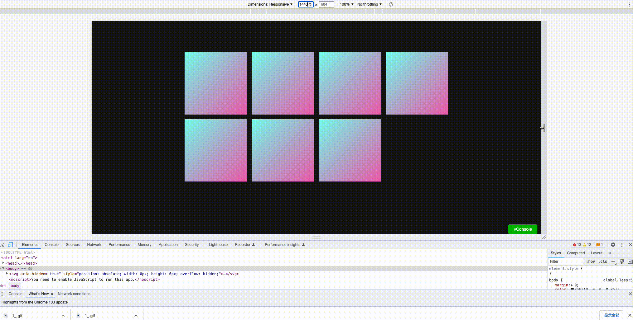Image resolution: width=633 pixels, height=320 pixels.
Task: Open the Application panel tab
Action: click(x=168, y=245)
